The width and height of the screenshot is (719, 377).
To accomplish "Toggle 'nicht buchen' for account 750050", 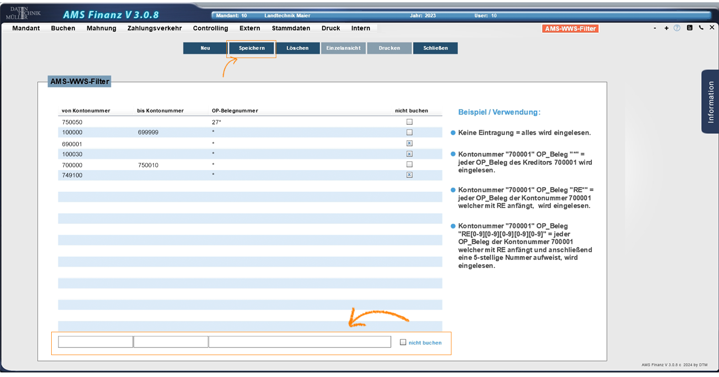I will 409,122.
